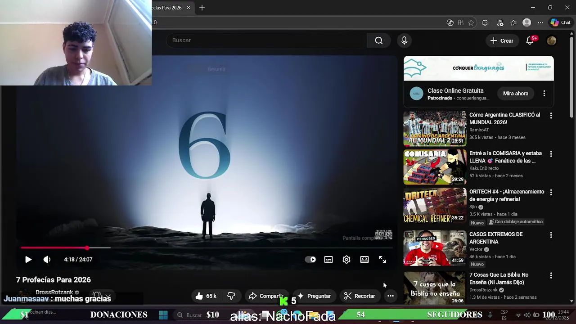This screenshot has width=576, height=324.
Task: Like the video with 65 k likes
Action: tap(206, 296)
